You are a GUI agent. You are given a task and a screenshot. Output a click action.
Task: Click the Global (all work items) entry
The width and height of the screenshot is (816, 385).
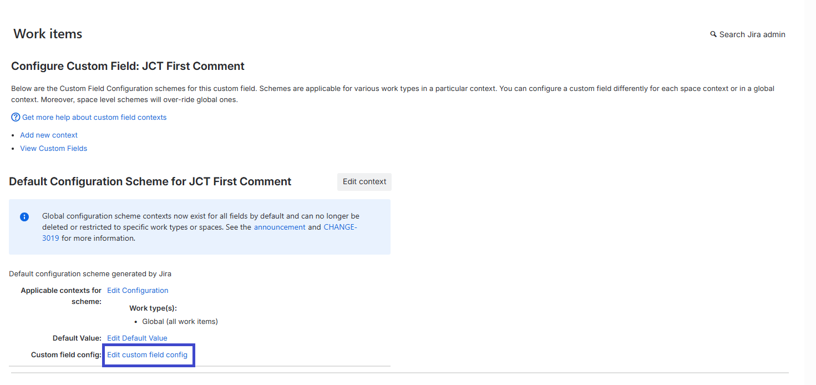[x=180, y=321]
